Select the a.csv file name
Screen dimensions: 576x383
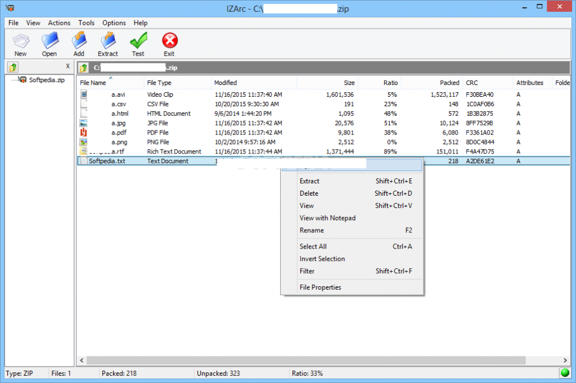(119, 104)
